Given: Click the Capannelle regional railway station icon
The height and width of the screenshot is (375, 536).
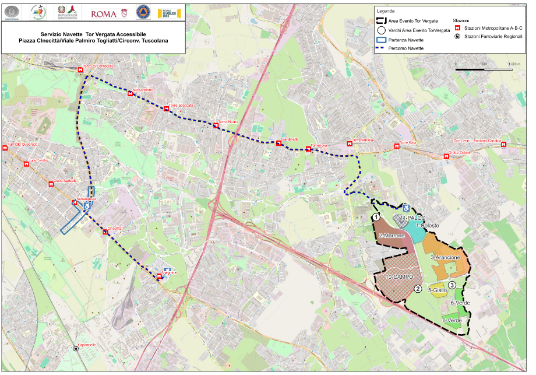Looking at the screenshot, I should 75,349.
